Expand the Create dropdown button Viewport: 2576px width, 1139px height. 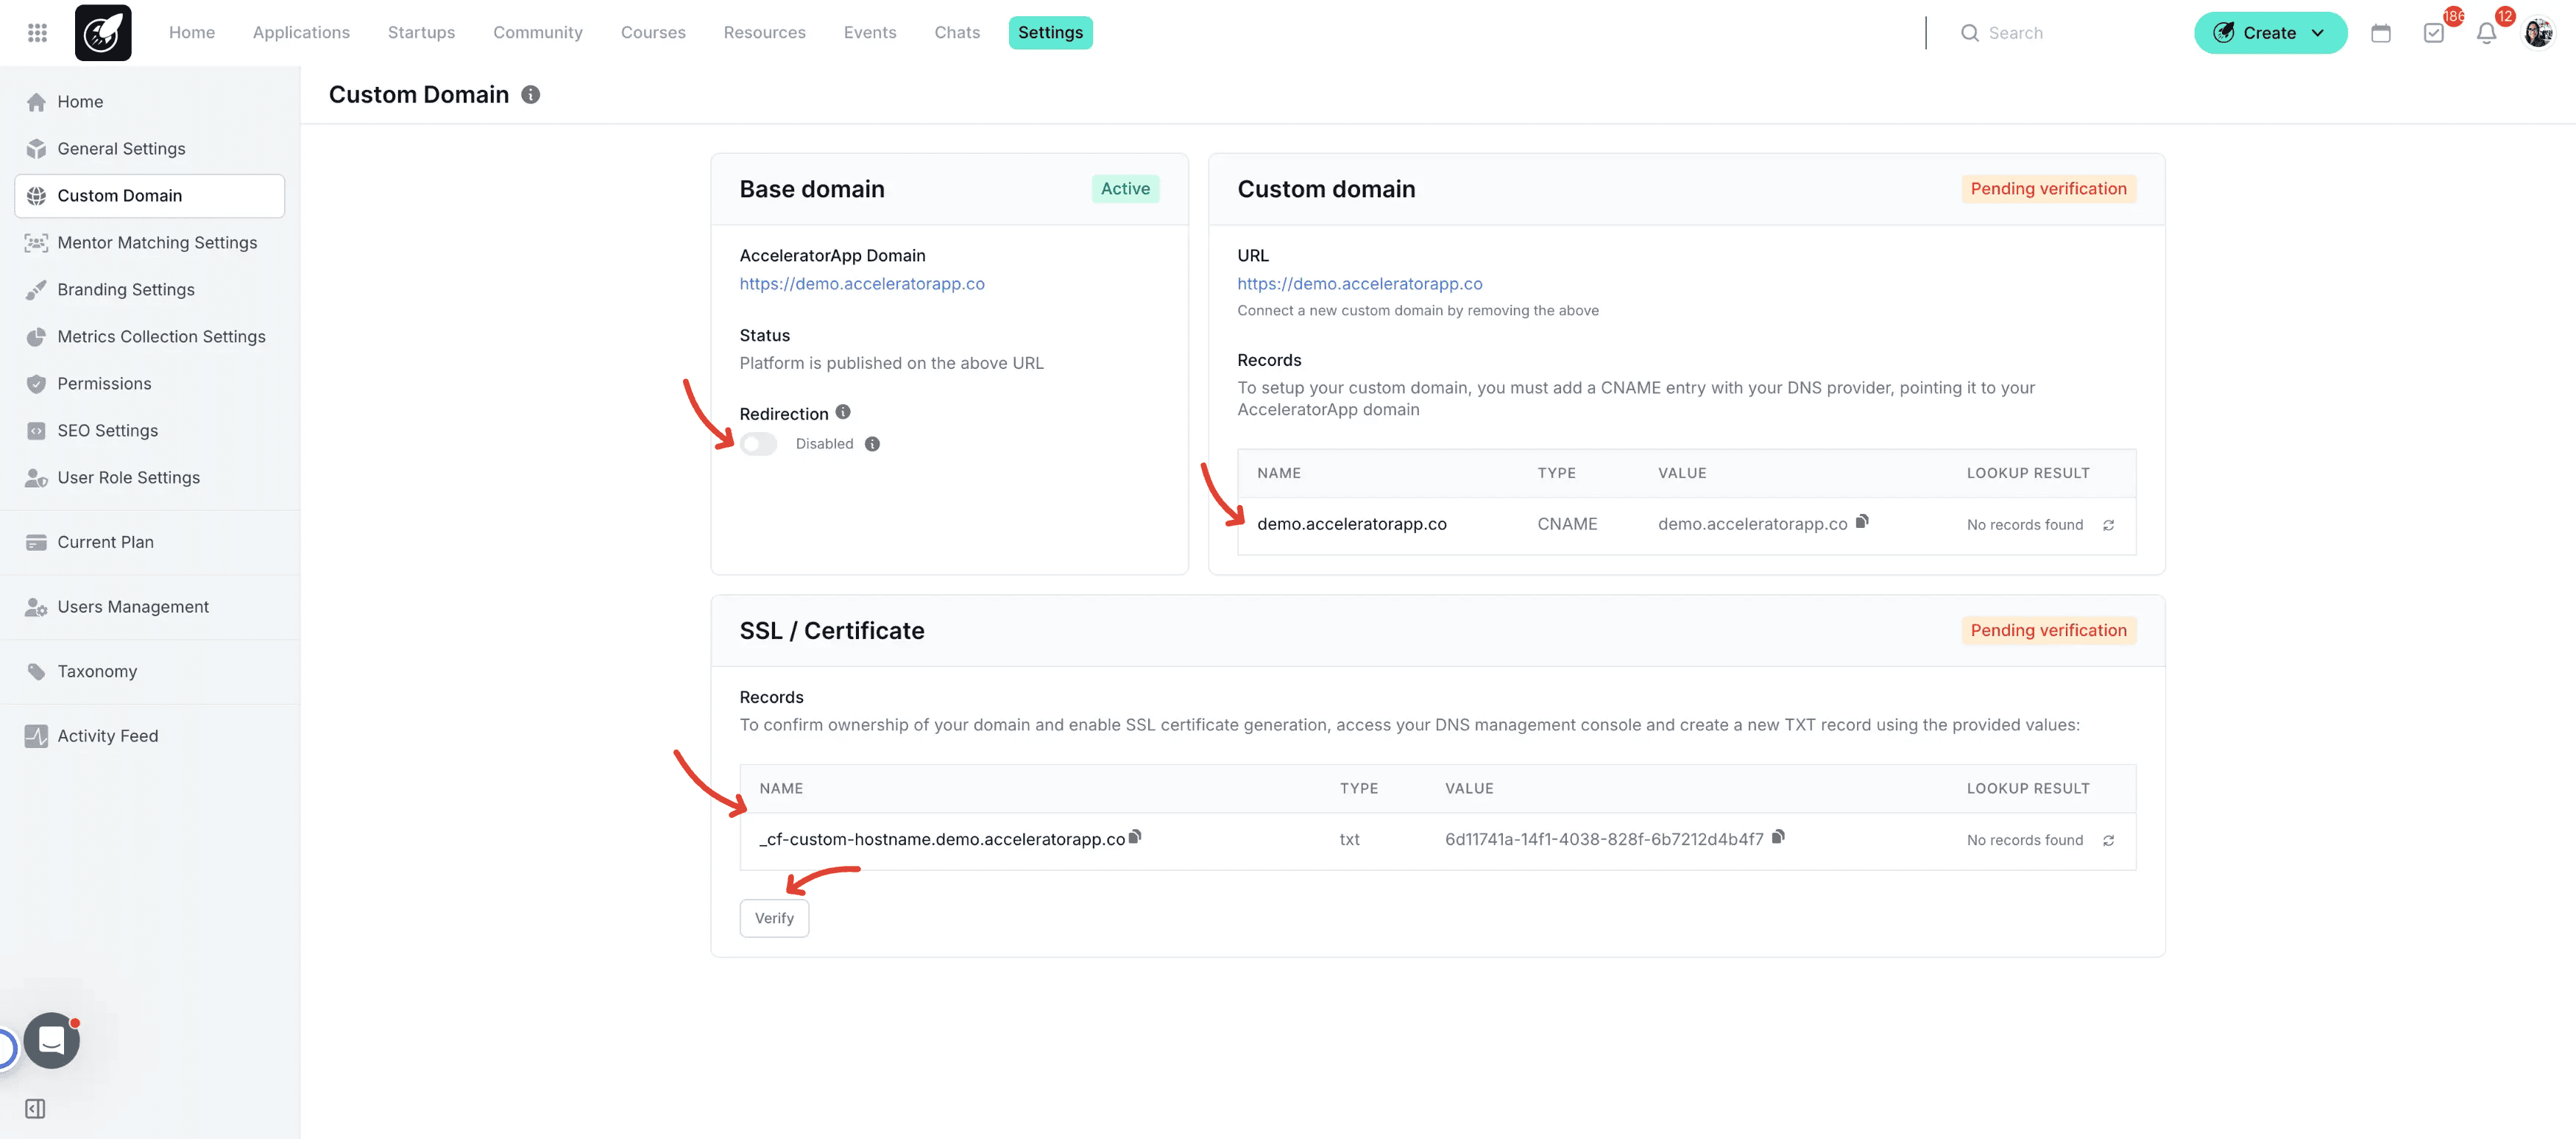point(2270,33)
